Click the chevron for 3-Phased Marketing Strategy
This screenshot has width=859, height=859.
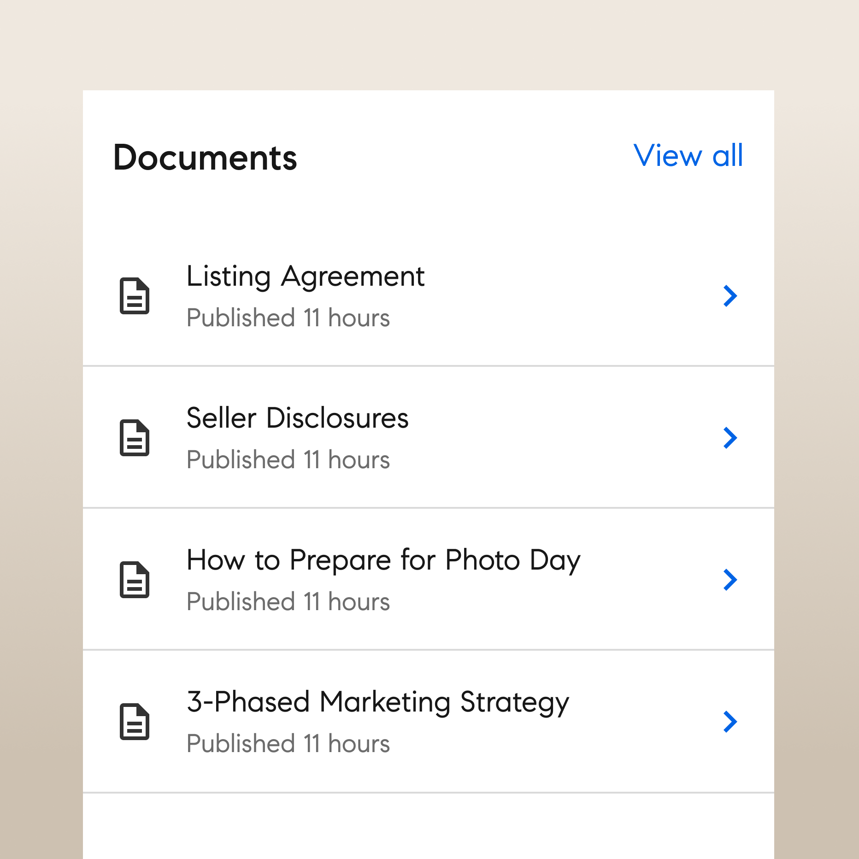tap(730, 722)
